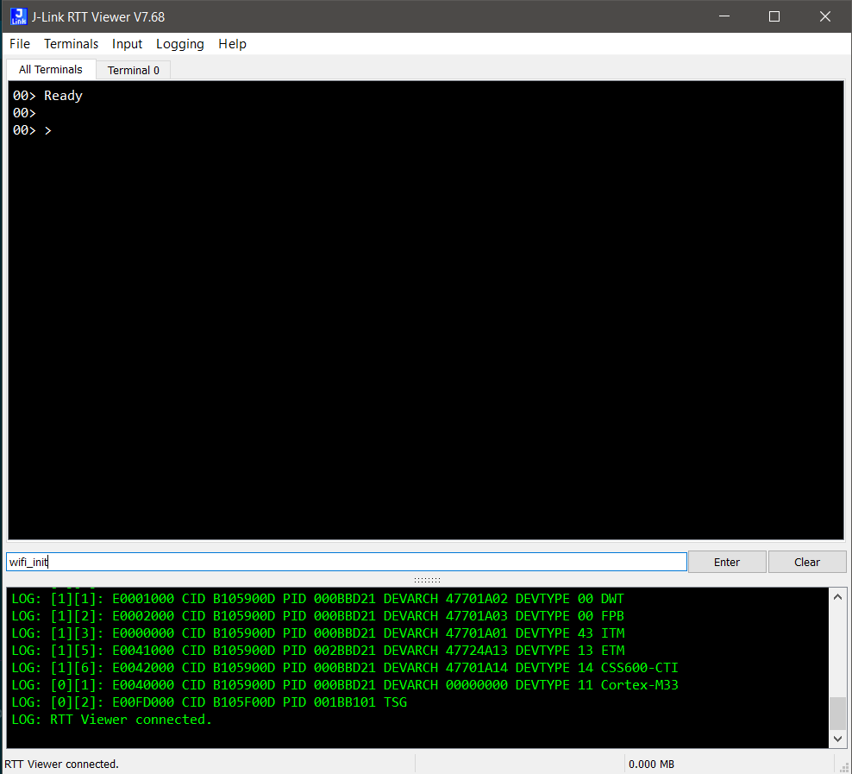Click the "RTT Viewer connected." log line
The height and width of the screenshot is (774, 852).
pyautogui.click(x=130, y=720)
